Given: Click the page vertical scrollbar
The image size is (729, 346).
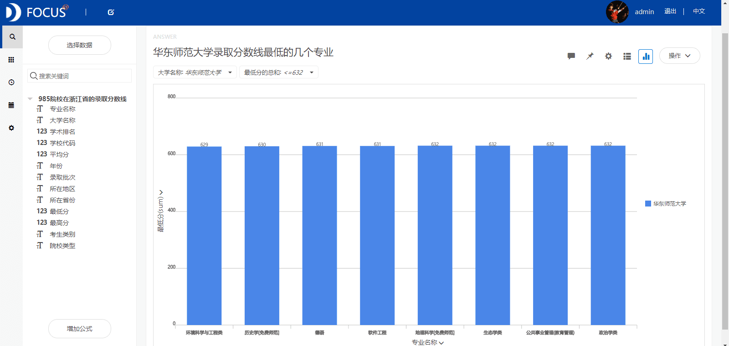Looking at the screenshot, I should [725, 181].
